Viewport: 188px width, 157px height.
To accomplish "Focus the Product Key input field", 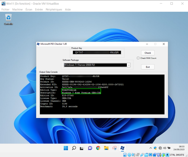I will (x=97, y=52).
